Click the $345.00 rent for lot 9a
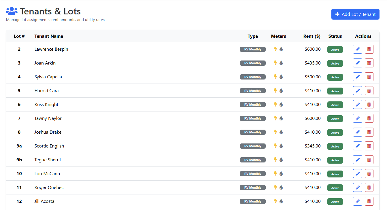The width and height of the screenshot is (387, 210). pos(313,146)
